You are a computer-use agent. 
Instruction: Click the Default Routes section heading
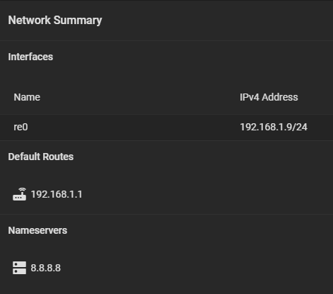41,157
